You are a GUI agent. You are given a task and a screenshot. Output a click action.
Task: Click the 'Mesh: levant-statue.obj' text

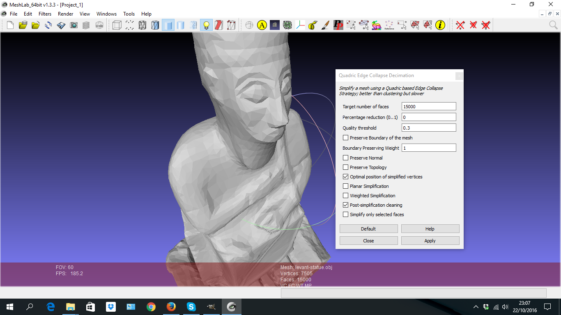[306, 267]
